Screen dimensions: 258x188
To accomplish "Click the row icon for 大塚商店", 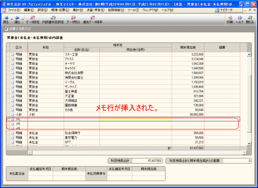I will coord(12,100).
